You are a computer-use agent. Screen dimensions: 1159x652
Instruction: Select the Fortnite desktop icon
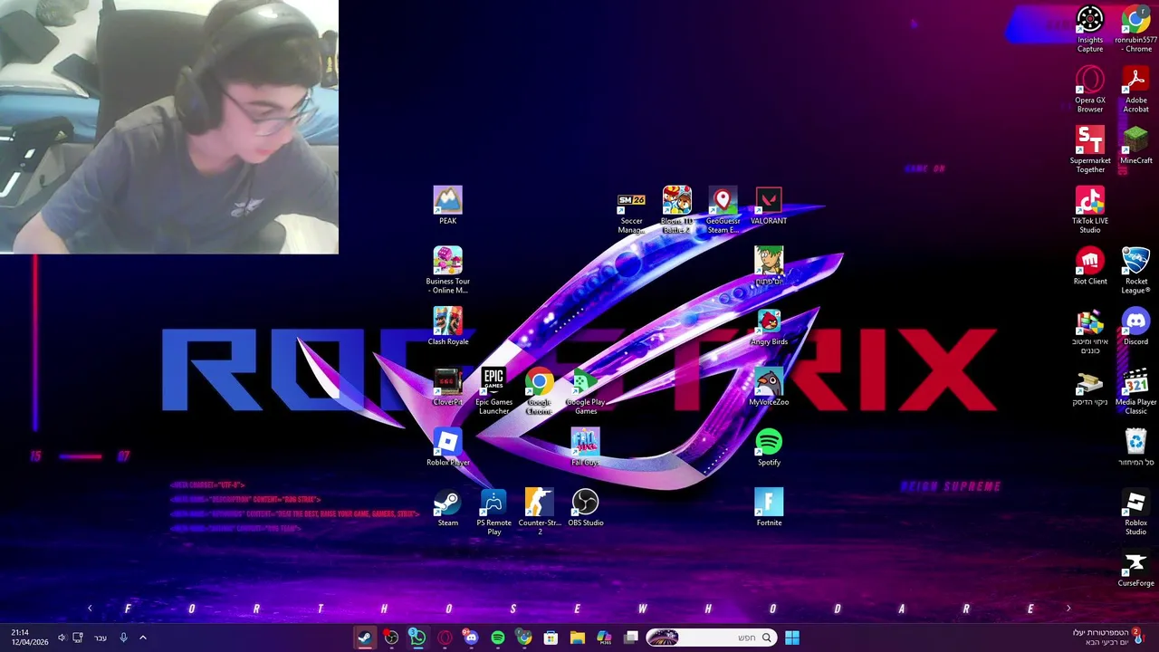tap(769, 507)
